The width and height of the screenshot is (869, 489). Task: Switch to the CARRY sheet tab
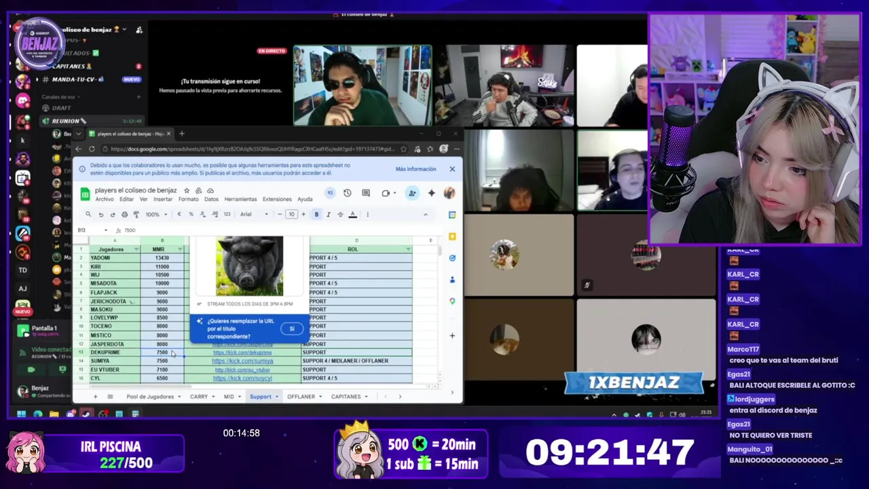[199, 397]
